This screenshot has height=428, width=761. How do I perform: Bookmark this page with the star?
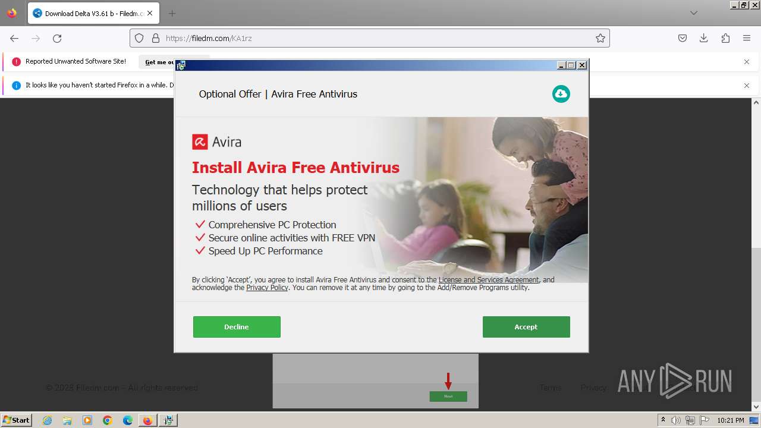click(x=600, y=38)
